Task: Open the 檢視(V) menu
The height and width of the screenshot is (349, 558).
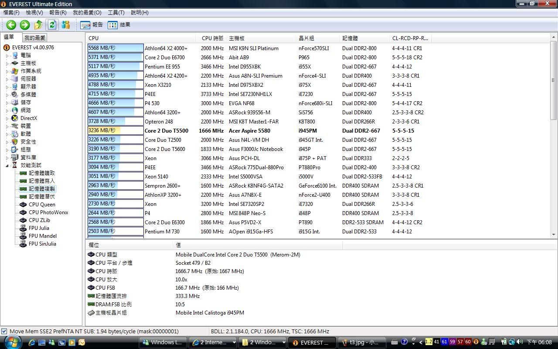Action: (34, 13)
